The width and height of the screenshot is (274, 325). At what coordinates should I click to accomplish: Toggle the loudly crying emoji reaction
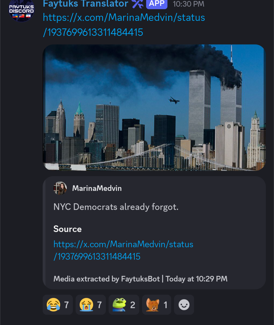(91, 305)
